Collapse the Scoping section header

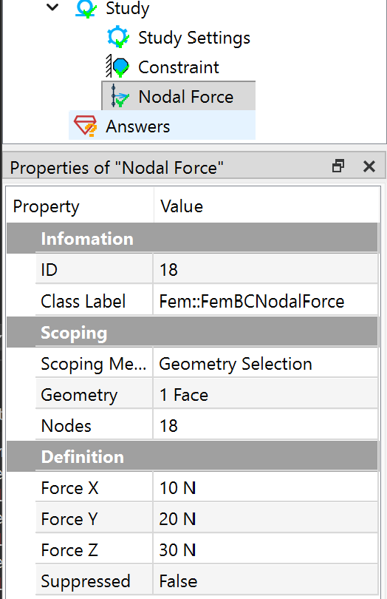pos(193,332)
